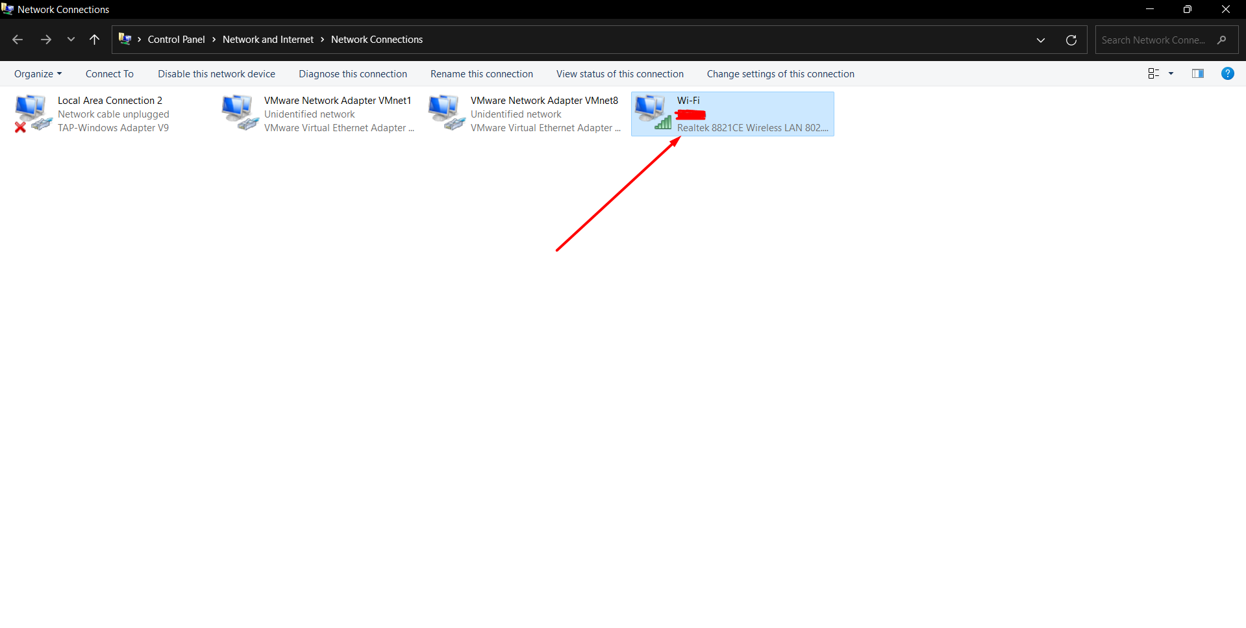The width and height of the screenshot is (1246, 628).
Task: Open the Control Panel breadcrumb
Action: point(176,40)
